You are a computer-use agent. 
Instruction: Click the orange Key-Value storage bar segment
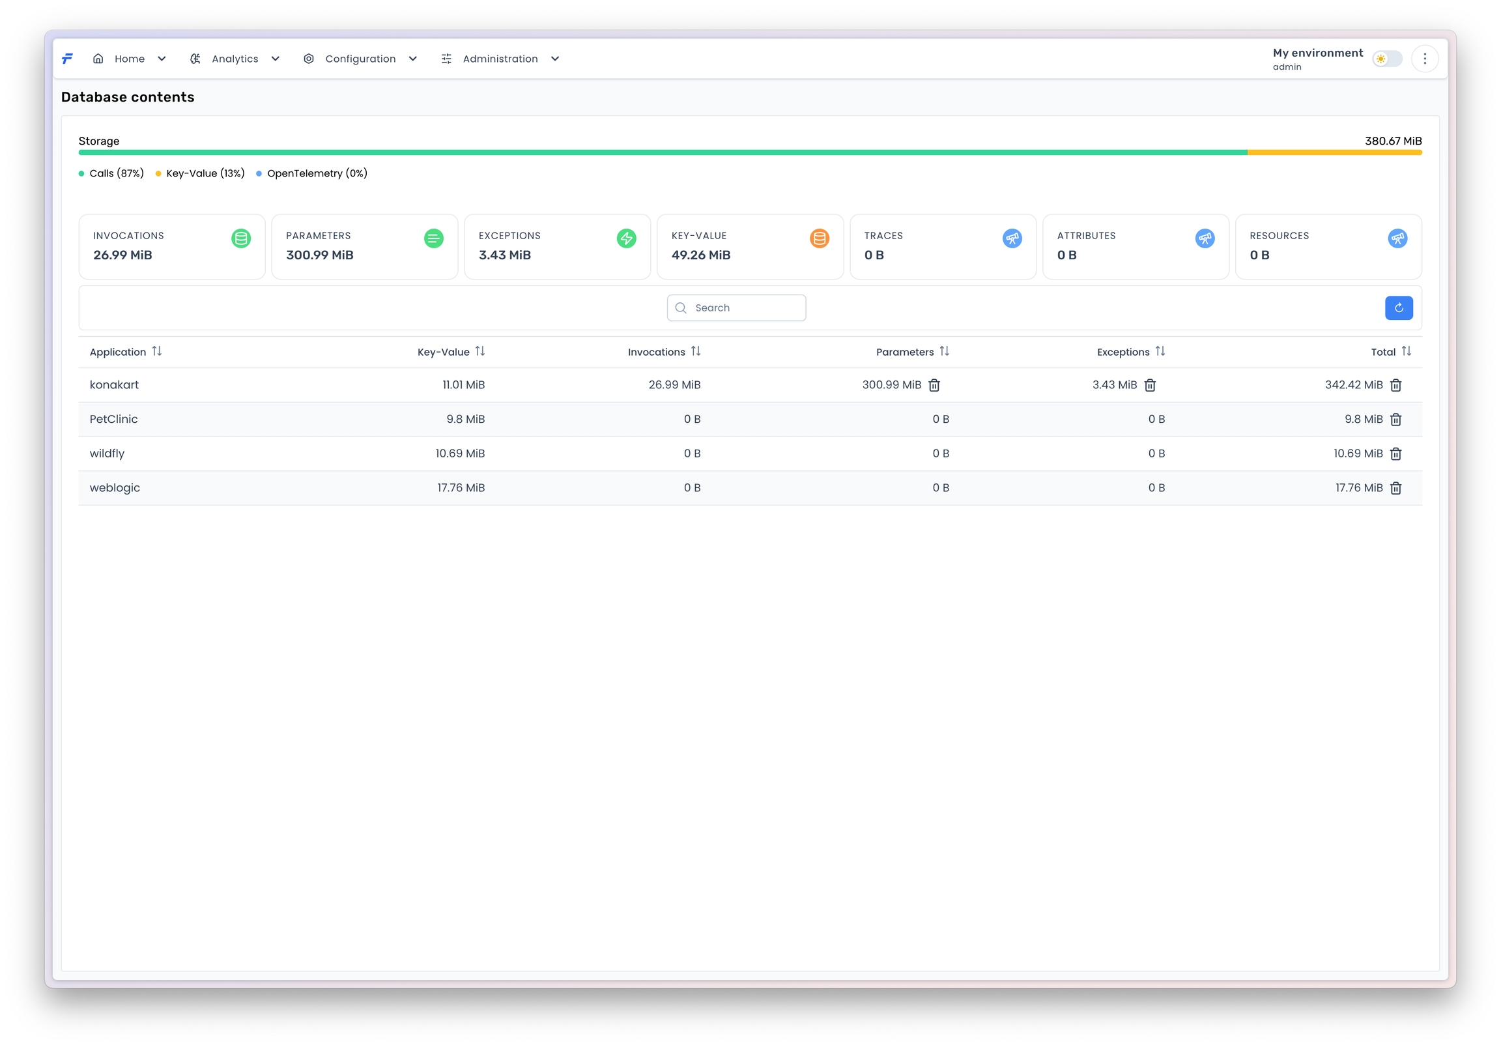click(1334, 152)
